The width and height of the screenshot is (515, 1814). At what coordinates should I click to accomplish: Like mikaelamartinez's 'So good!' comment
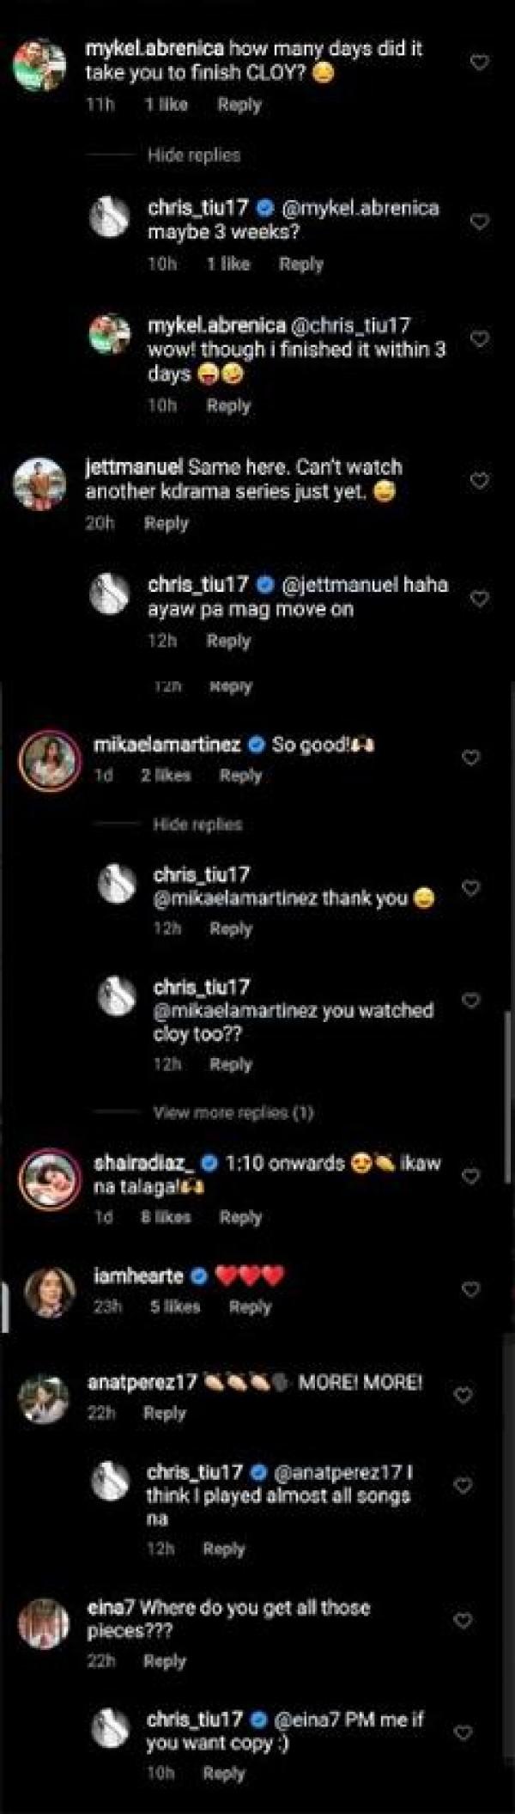pos(470,758)
